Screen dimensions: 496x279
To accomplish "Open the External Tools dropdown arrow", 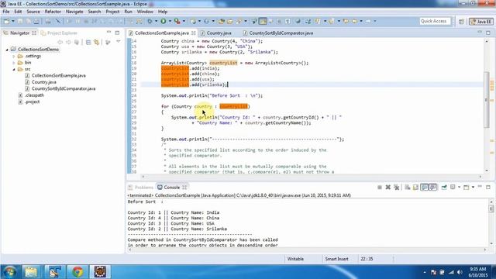I will coord(184,21).
